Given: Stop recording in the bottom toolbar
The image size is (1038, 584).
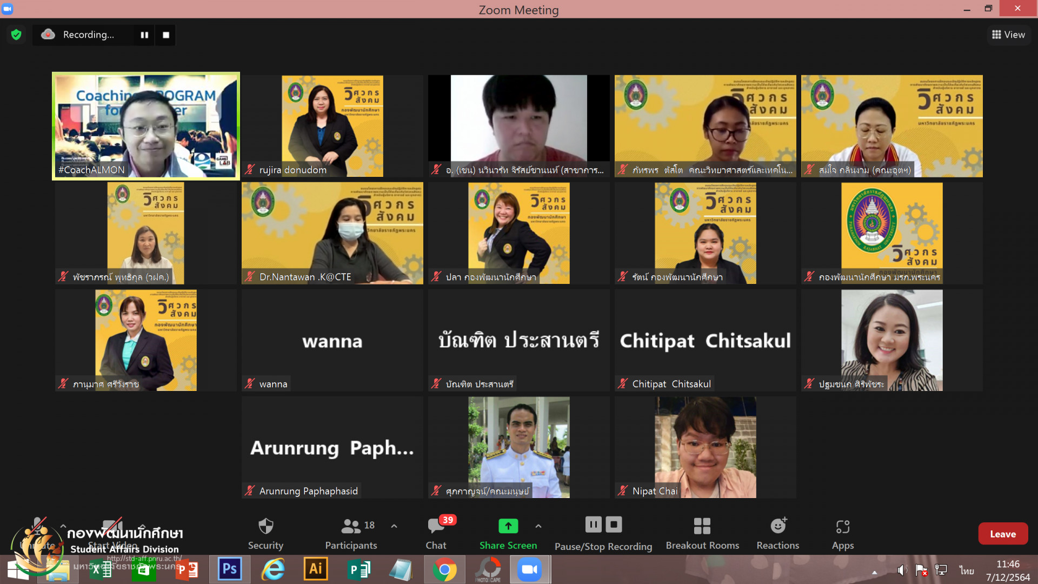Looking at the screenshot, I should pos(614,524).
